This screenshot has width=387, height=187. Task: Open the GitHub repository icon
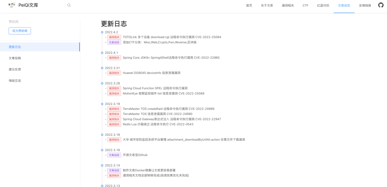(381, 5)
